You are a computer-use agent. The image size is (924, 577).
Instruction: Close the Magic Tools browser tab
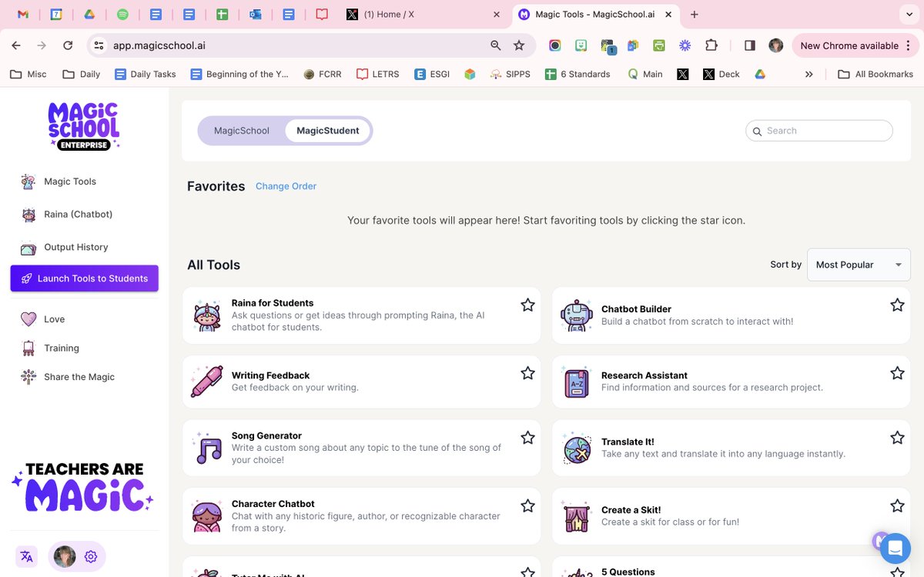click(x=668, y=15)
